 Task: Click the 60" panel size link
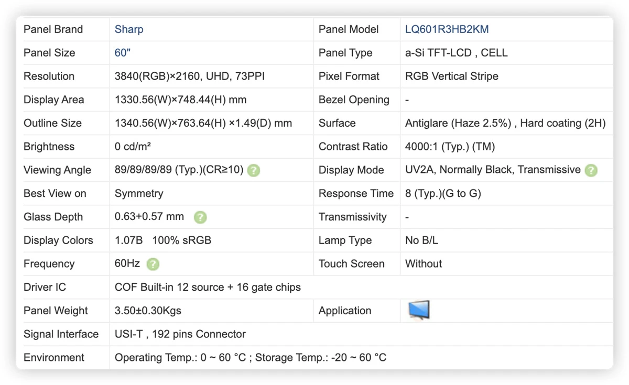[123, 53]
